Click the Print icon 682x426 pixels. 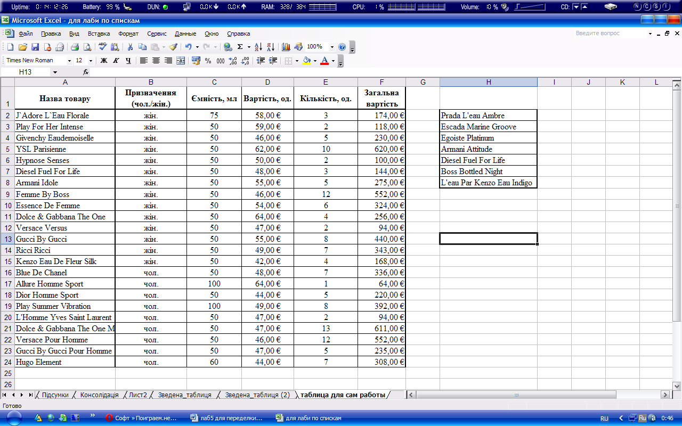click(x=75, y=47)
